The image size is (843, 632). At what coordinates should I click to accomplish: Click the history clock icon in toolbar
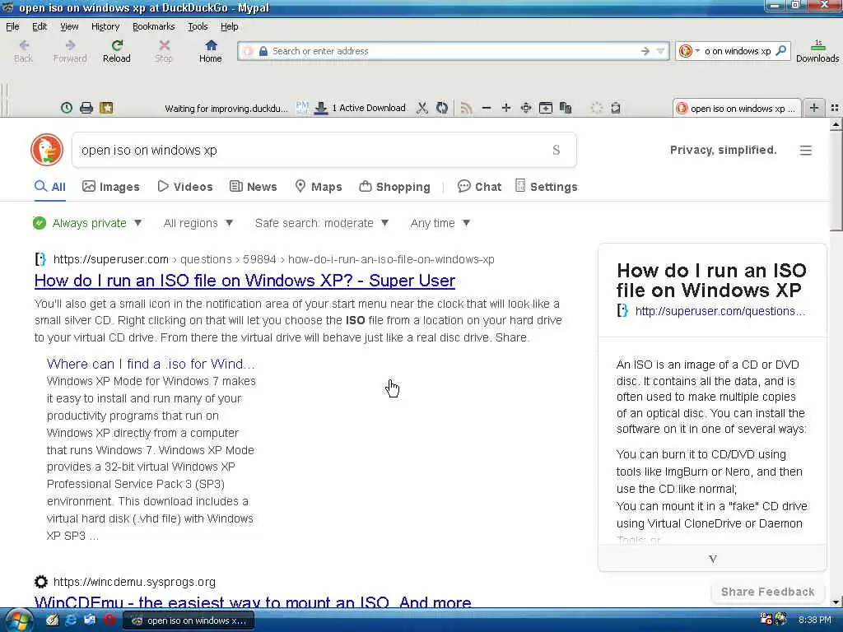pos(67,108)
